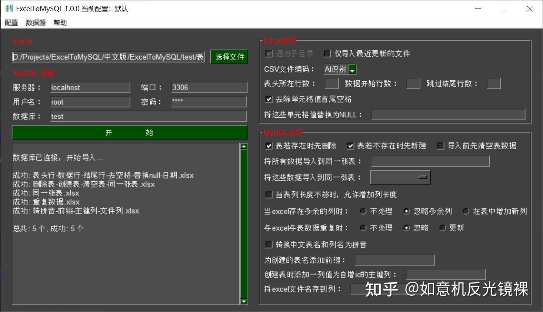Click the 为创建的表名添加前缀 input field
This screenshot has width=543, height=312.
[x=395, y=260]
